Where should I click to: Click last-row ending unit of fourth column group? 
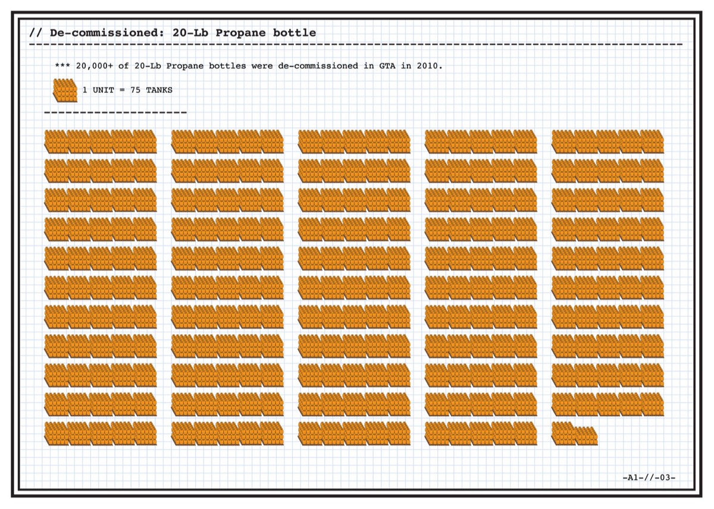tap(525, 433)
